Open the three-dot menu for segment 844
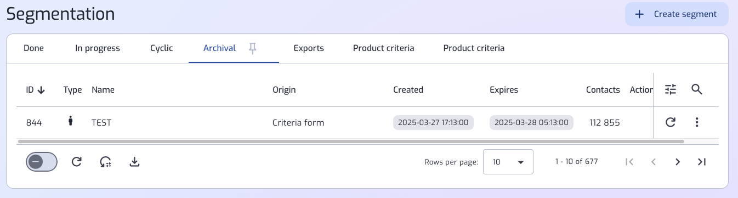 coord(697,122)
